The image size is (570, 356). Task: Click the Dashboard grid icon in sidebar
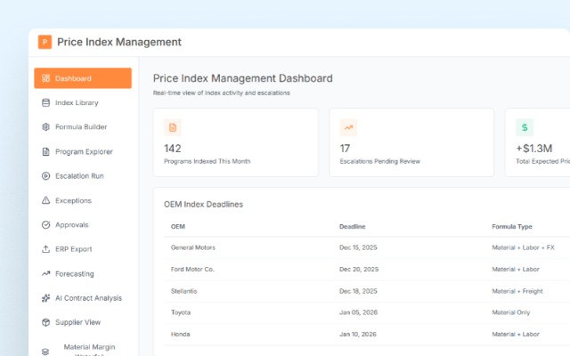(45, 78)
